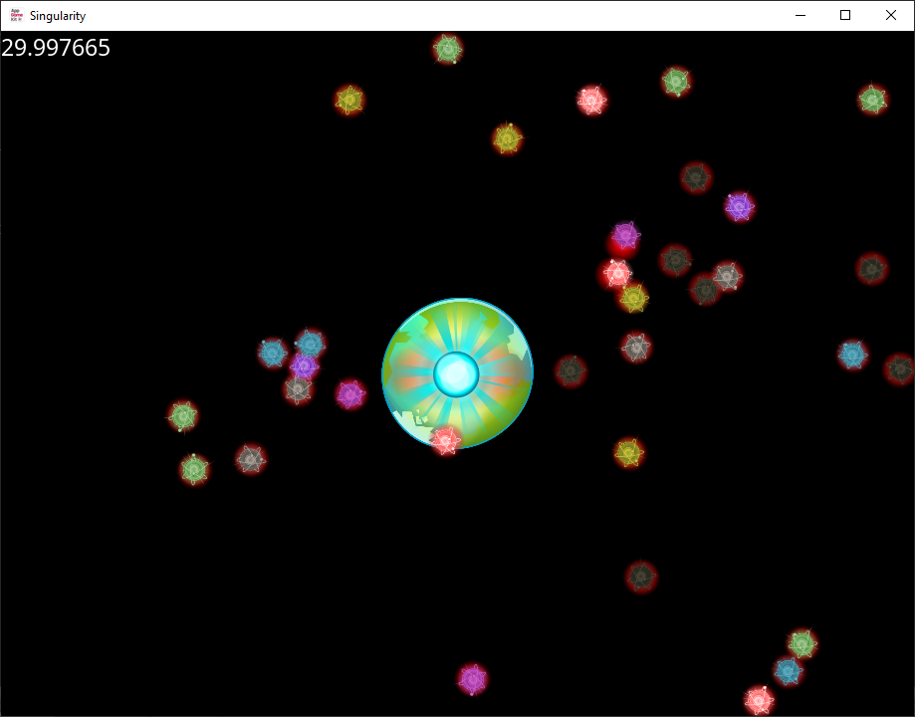Viewport: 915px width, 717px height.
Task: Click the isolated dark atom below the lone yellow atom
Action: [641, 577]
